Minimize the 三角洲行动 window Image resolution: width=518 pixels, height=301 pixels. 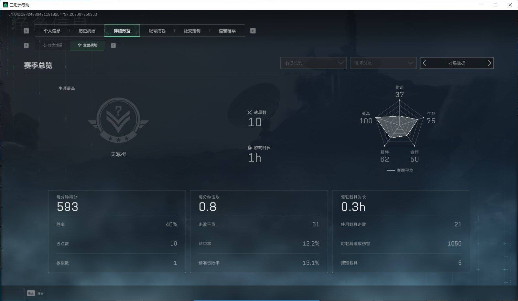(x=480, y=5)
